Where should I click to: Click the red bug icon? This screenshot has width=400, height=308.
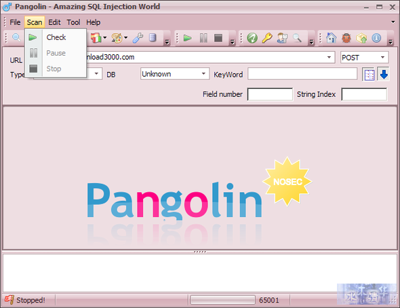click(346, 38)
